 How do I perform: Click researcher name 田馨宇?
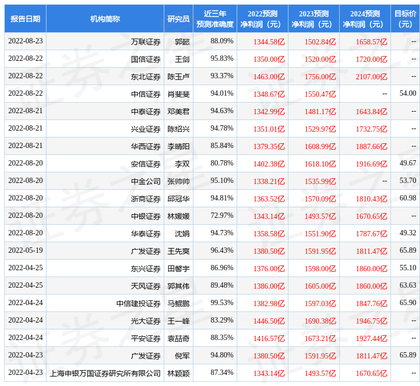tap(179, 268)
